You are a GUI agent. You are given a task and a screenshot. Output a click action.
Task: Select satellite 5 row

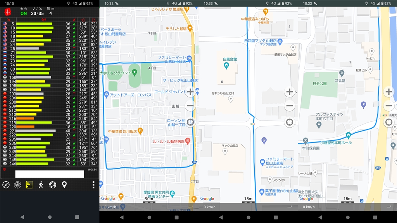[x=50, y=24]
